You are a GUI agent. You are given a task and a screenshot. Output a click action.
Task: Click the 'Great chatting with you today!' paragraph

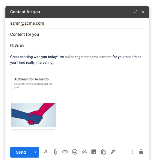click(x=76, y=60)
